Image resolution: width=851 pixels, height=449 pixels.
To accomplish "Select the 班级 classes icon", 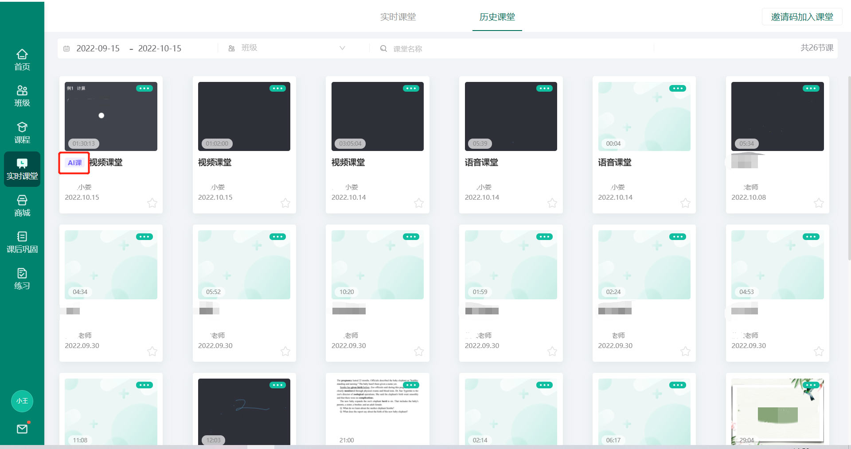I will click(x=22, y=95).
